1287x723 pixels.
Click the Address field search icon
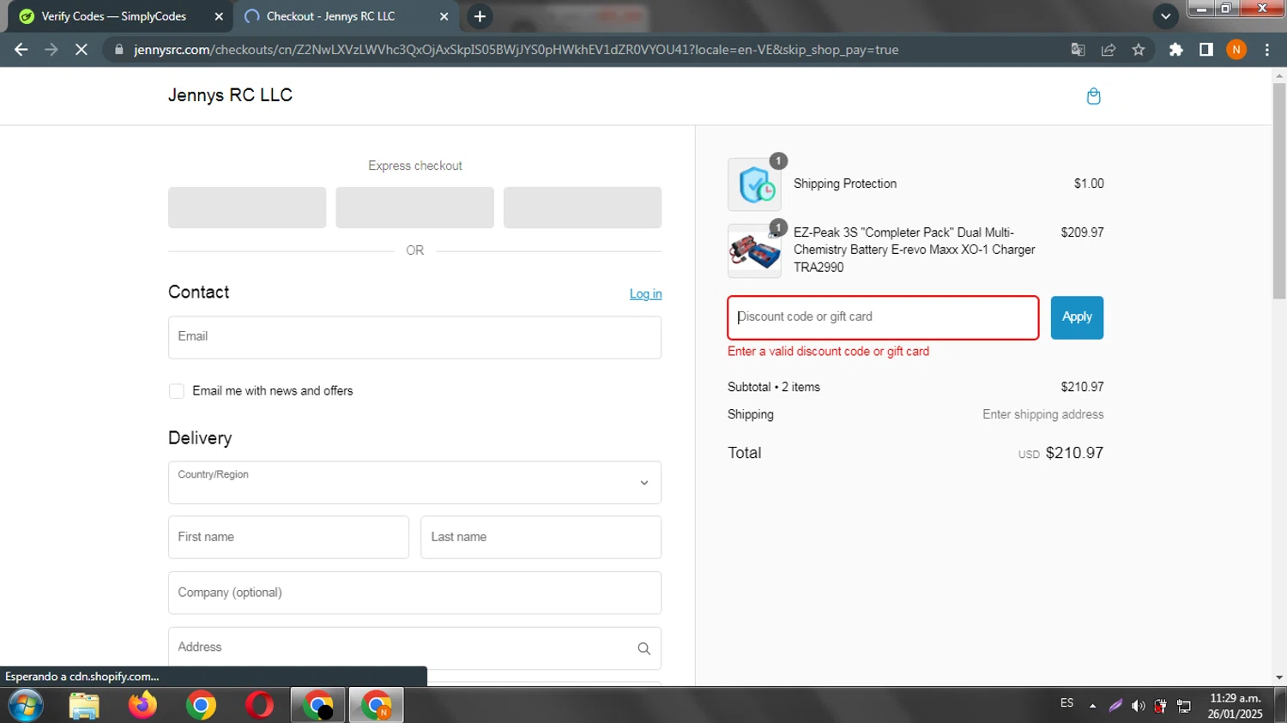pos(643,648)
